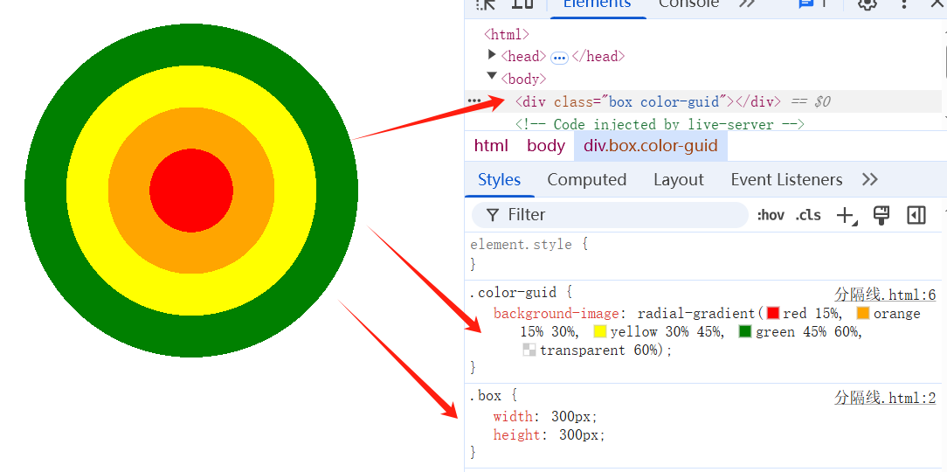Click the console messages issue icon

tap(812, 3)
